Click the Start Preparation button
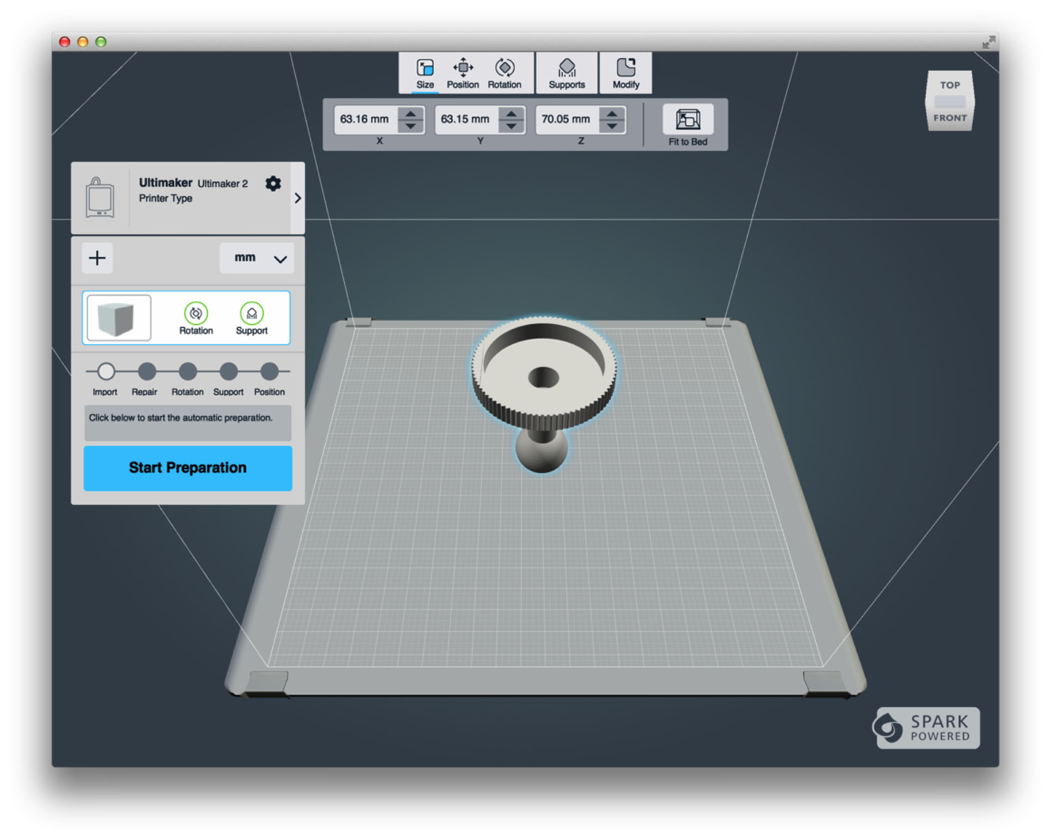Viewport: 1051px width, 839px height. (x=187, y=468)
